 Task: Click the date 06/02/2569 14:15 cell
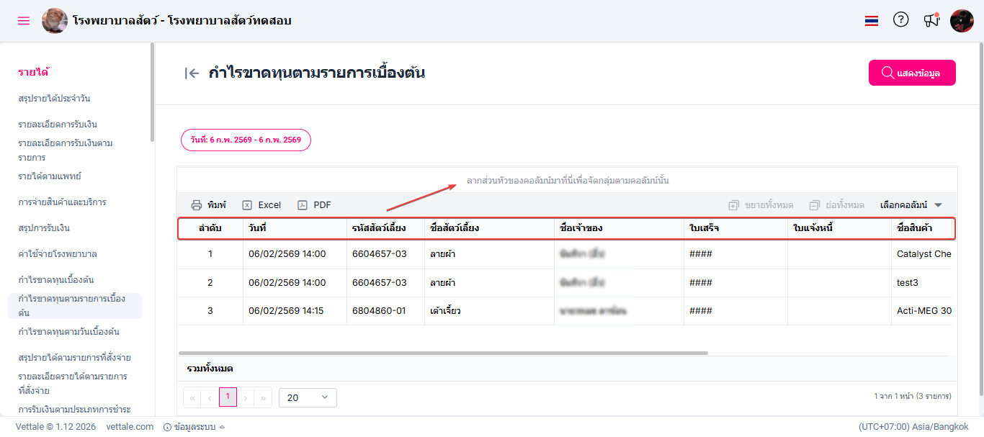[x=295, y=311]
